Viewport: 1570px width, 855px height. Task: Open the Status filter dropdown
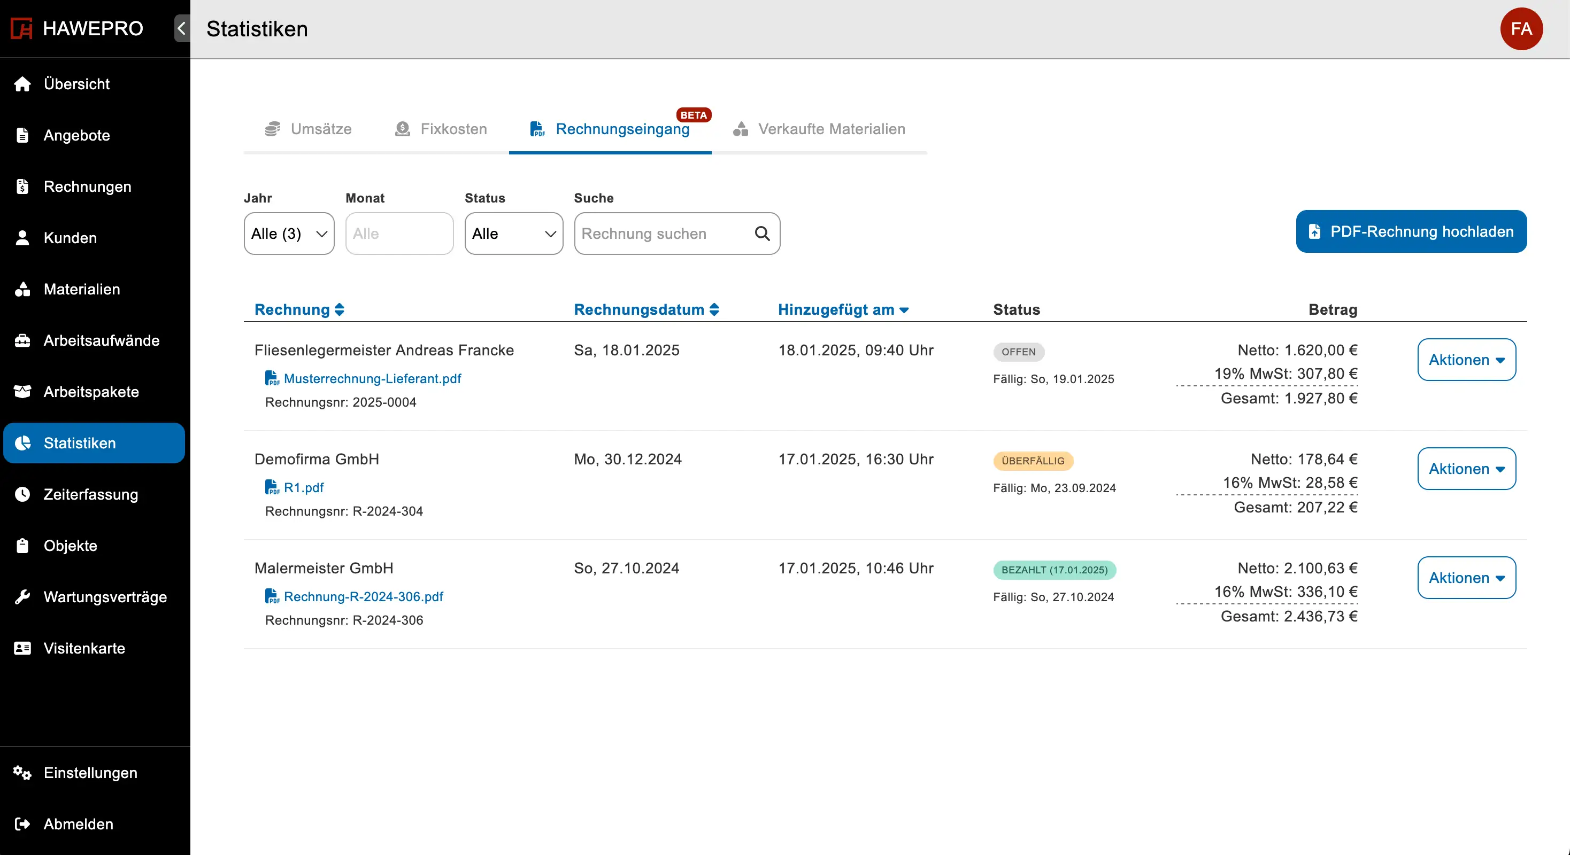pyautogui.click(x=514, y=233)
